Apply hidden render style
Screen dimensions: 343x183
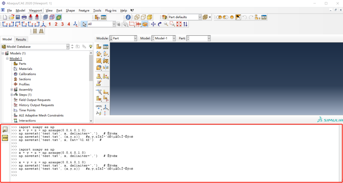tap(143, 17)
